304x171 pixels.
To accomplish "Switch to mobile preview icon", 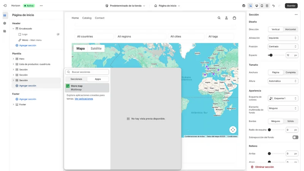I will click(262, 6).
